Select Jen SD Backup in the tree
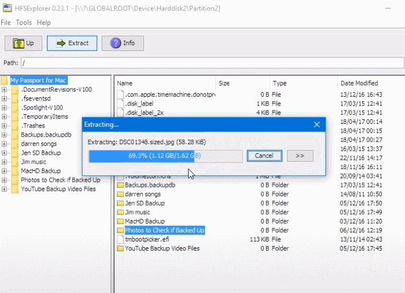Screen dimensions: 405x293 pos(41,153)
